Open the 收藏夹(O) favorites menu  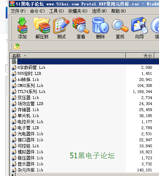pyautogui.click(x=78, y=11)
